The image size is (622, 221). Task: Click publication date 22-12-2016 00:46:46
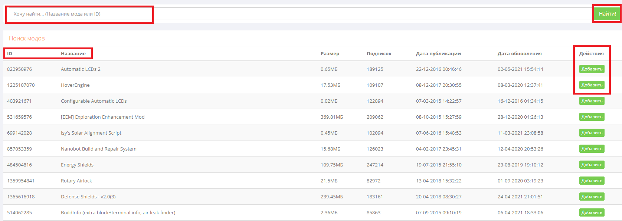[439, 69]
